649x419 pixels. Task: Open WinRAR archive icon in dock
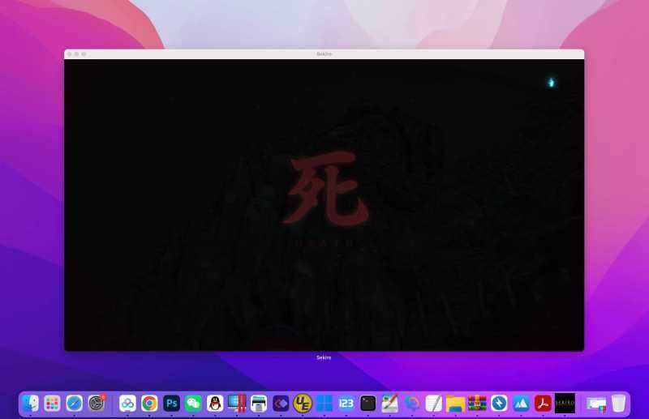477,404
